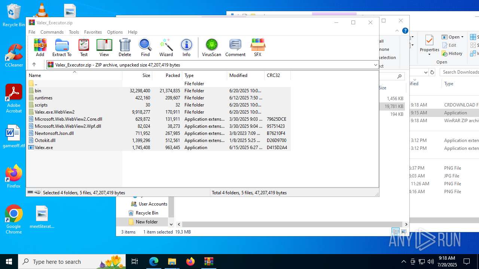This screenshot has height=269, width=479.
Task: Open the Explorer address bar history dropdown
Action: pyautogui.click(x=425, y=72)
